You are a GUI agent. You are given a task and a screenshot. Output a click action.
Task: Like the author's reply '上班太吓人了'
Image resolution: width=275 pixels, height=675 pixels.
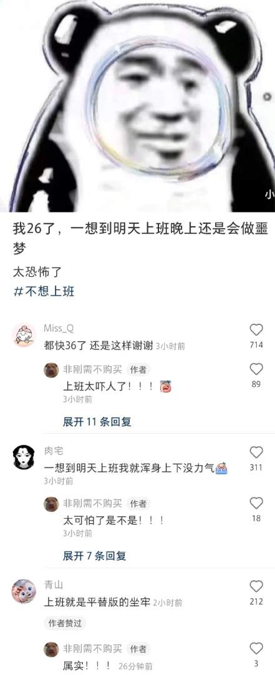click(x=256, y=369)
